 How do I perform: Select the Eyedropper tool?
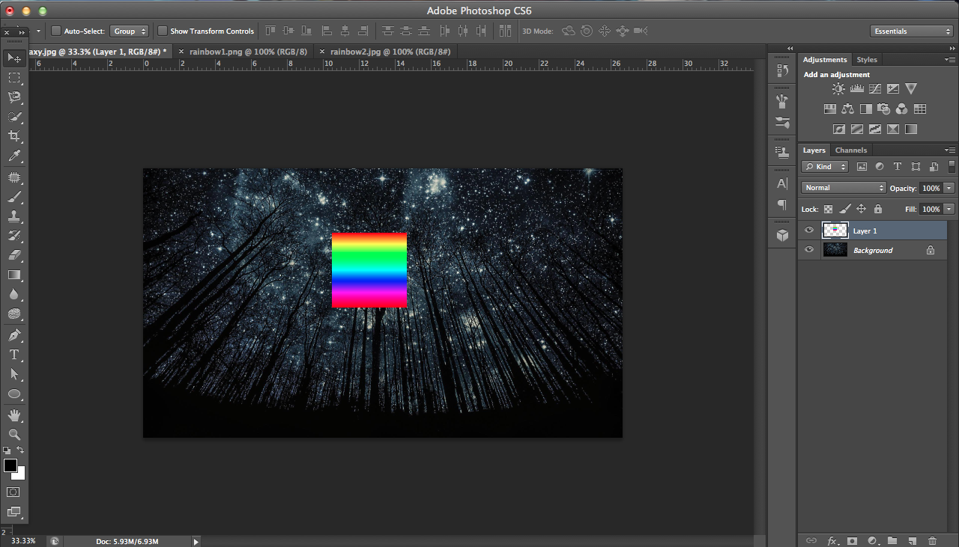pos(14,156)
